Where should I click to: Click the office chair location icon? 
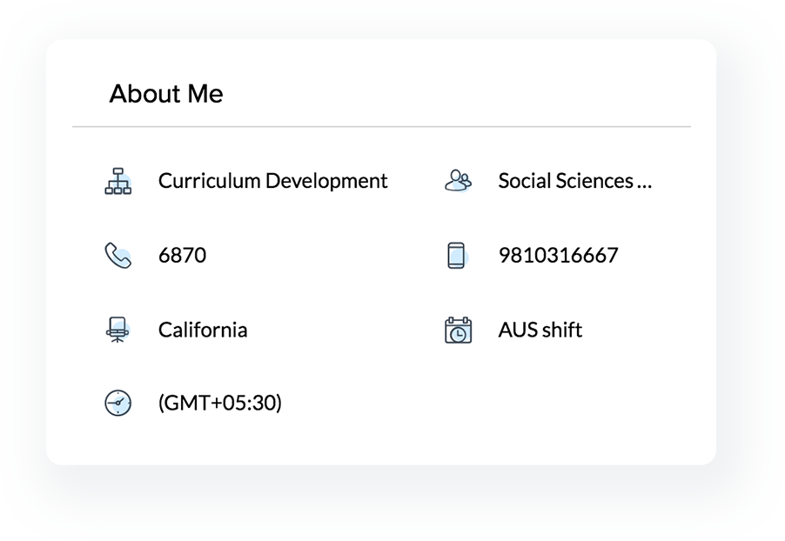(x=117, y=330)
